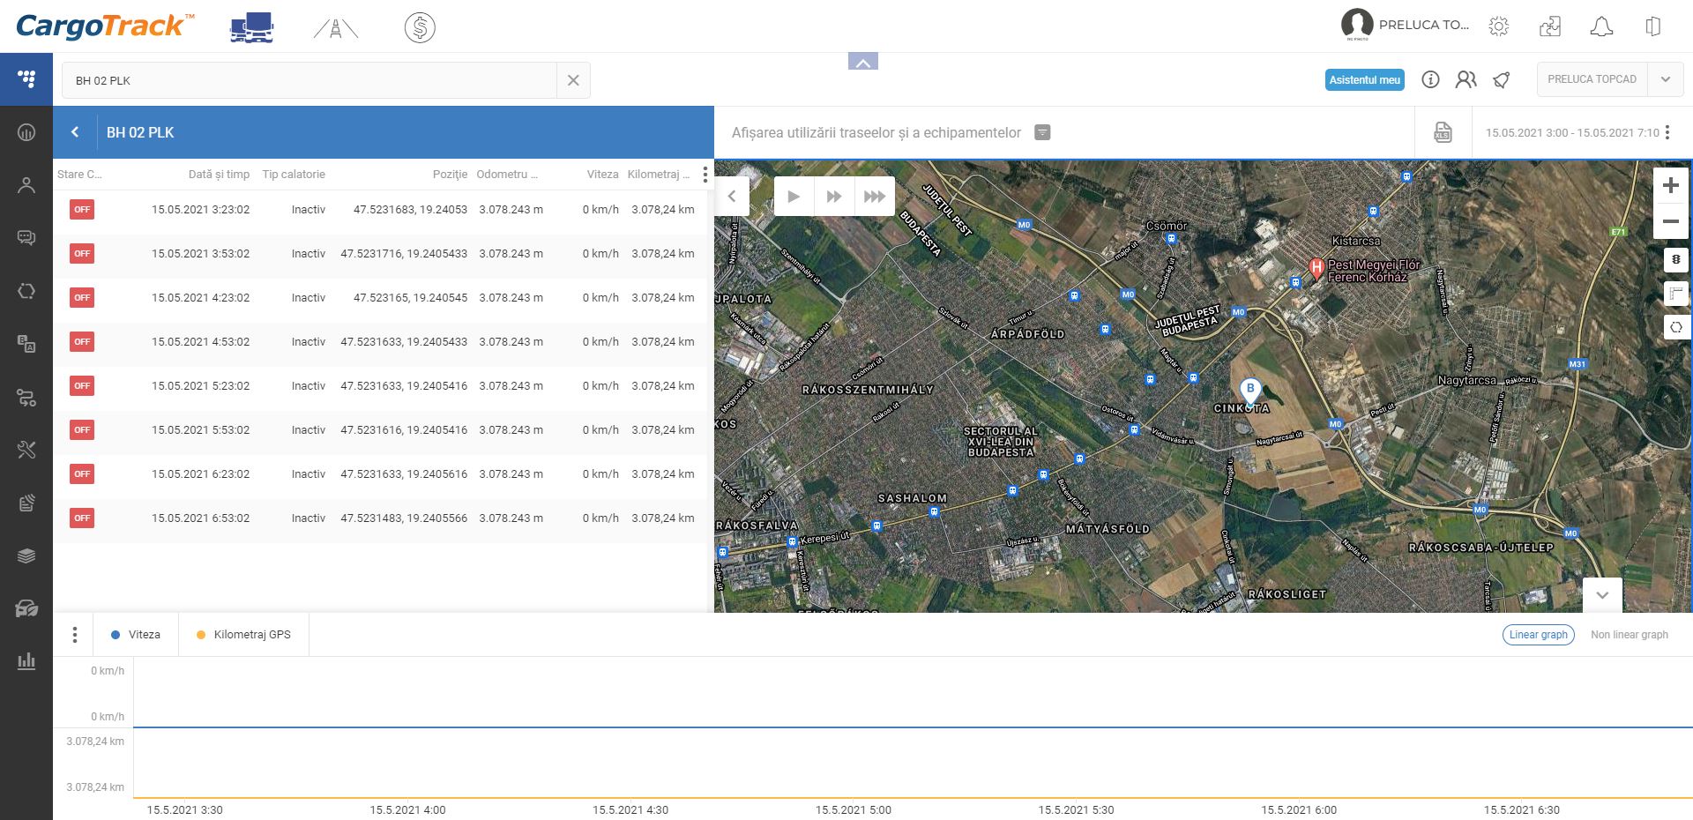This screenshot has width=1693, height=820.
Task: Click the notifications bell icon
Action: (x=1601, y=26)
